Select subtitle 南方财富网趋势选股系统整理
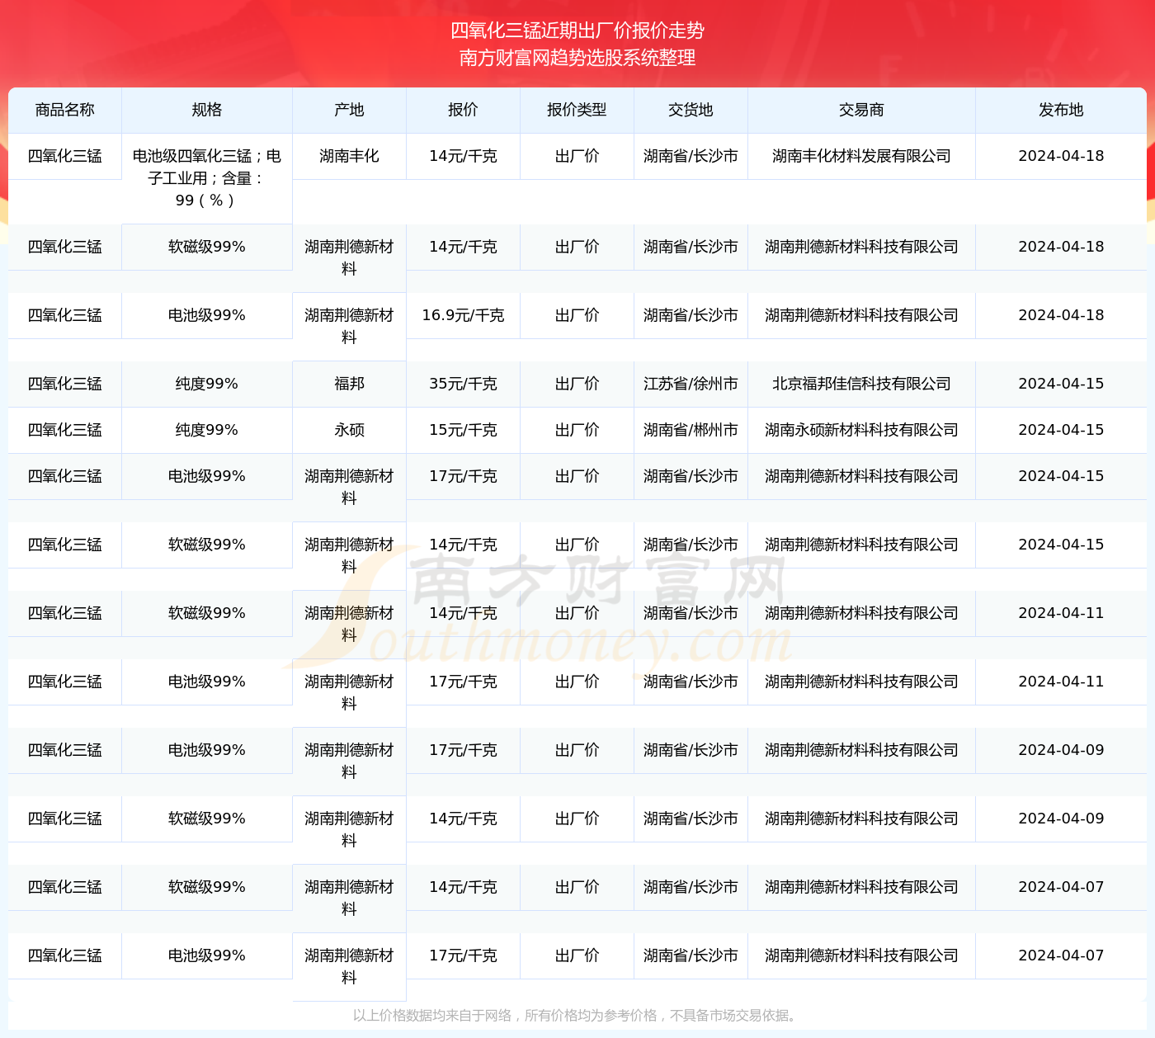The width and height of the screenshot is (1155, 1038). coord(577,58)
